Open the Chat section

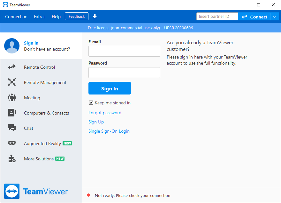pos(41,128)
